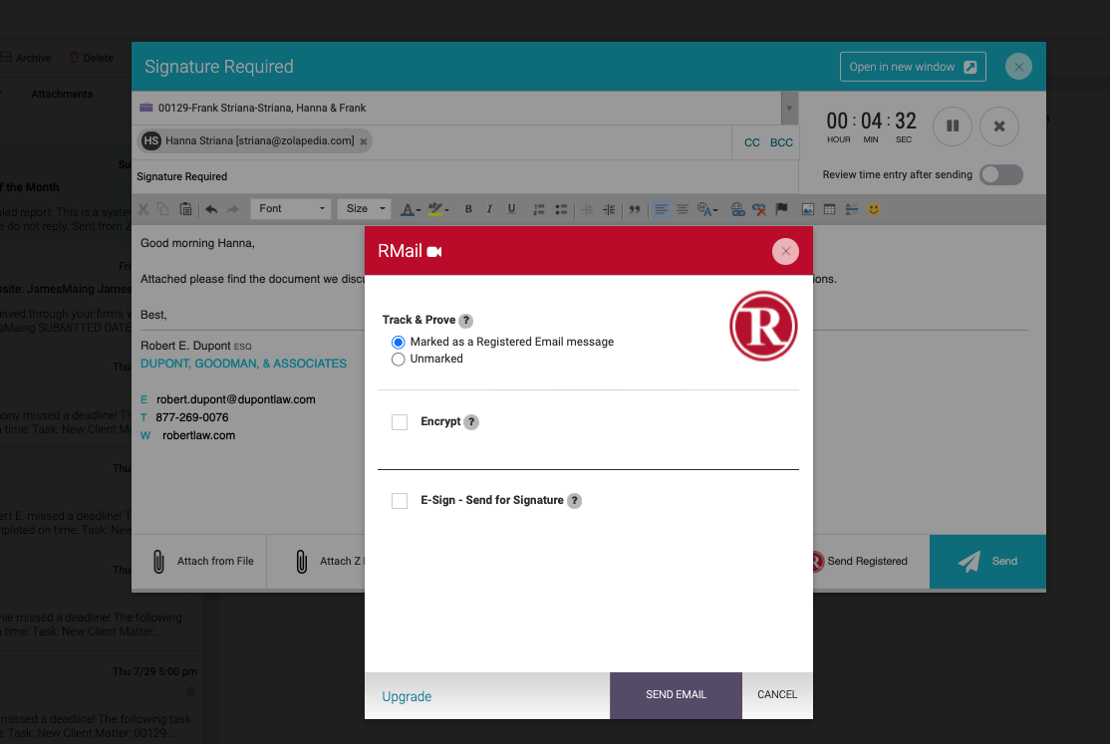1110x744 pixels.
Task: Center-align the text
Action: pos(683,209)
